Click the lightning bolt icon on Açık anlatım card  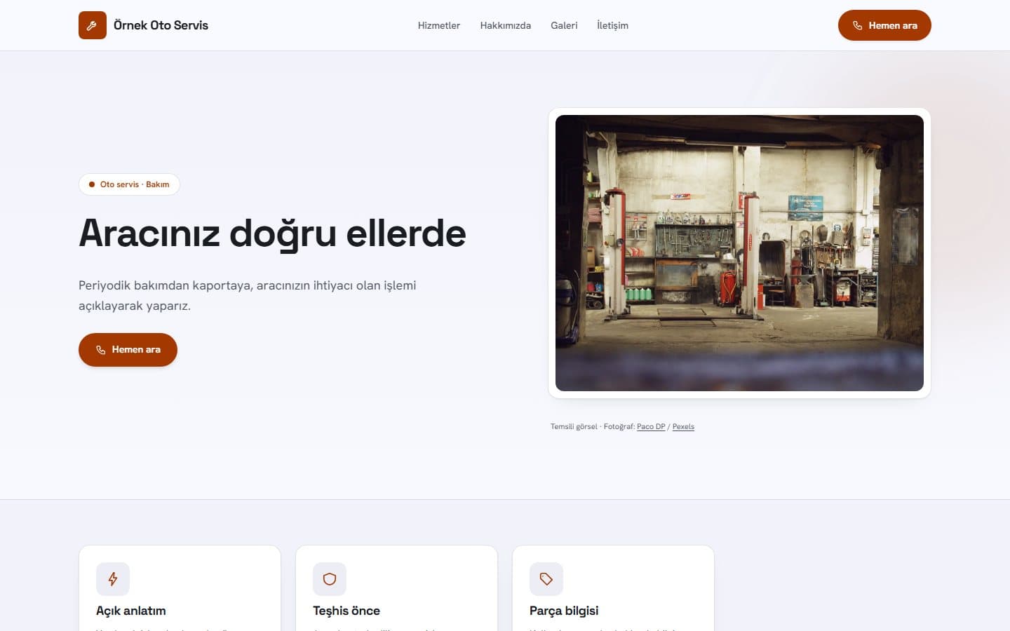tap(113, 579)
